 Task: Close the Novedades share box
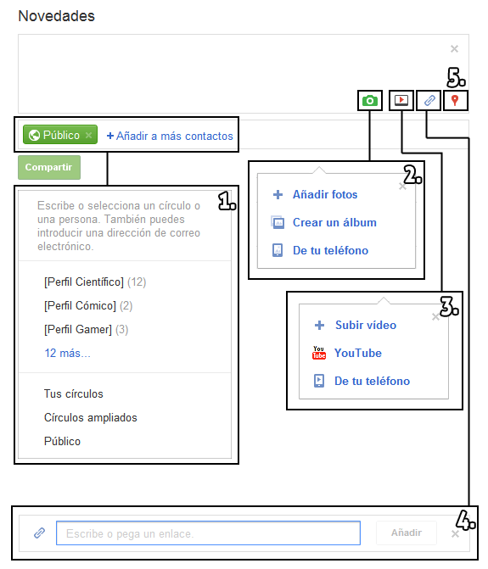454,48
